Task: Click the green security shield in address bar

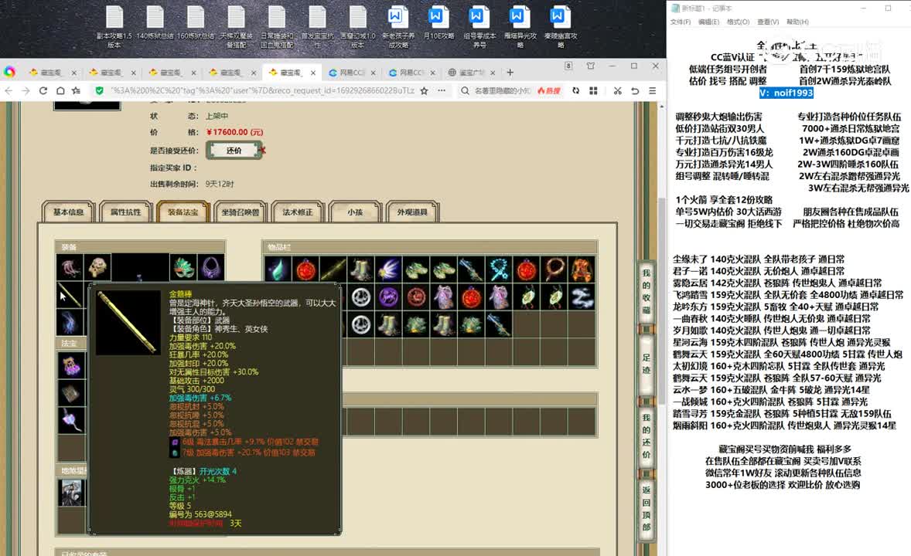Action: (99, 90)
